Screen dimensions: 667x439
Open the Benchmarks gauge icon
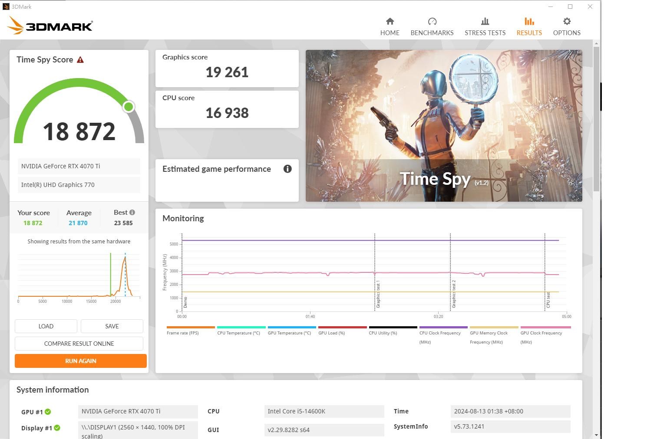432,21
